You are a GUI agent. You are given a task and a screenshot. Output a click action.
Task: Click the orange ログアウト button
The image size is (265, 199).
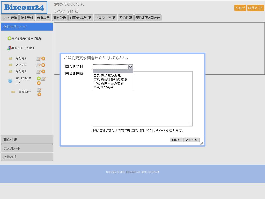pos(255,8)
